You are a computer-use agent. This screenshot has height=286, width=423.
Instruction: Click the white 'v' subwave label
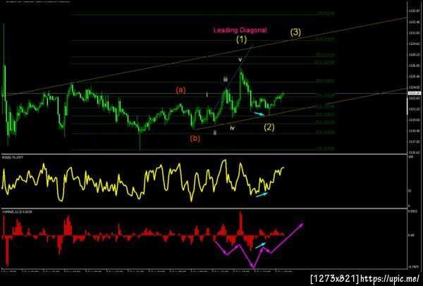coord(240,60)
